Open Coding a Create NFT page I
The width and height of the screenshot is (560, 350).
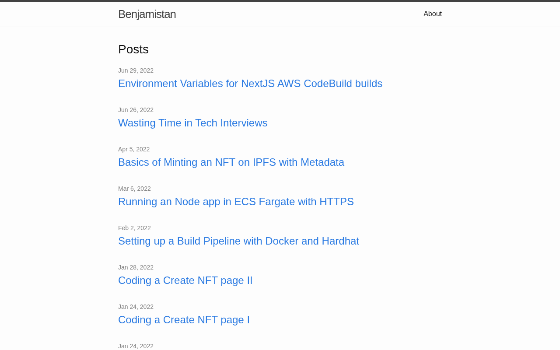tap(184, 320)
